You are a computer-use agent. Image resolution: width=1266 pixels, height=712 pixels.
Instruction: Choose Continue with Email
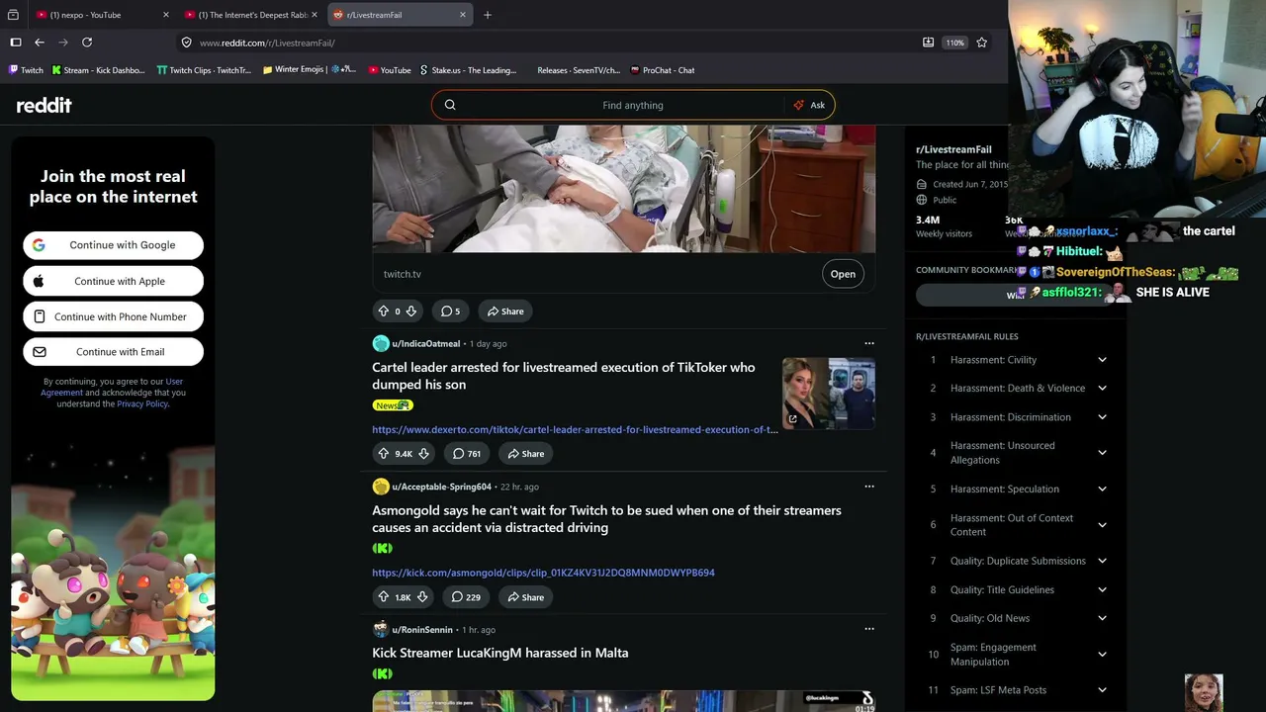(x=114, y=352)
